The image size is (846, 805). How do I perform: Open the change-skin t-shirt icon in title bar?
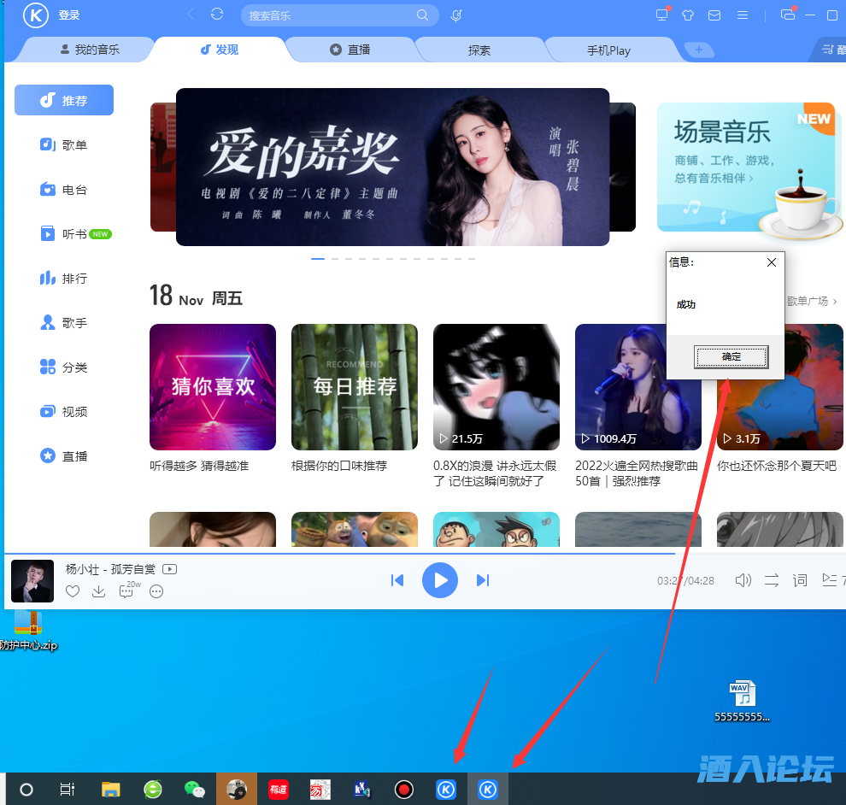point(688,15)
